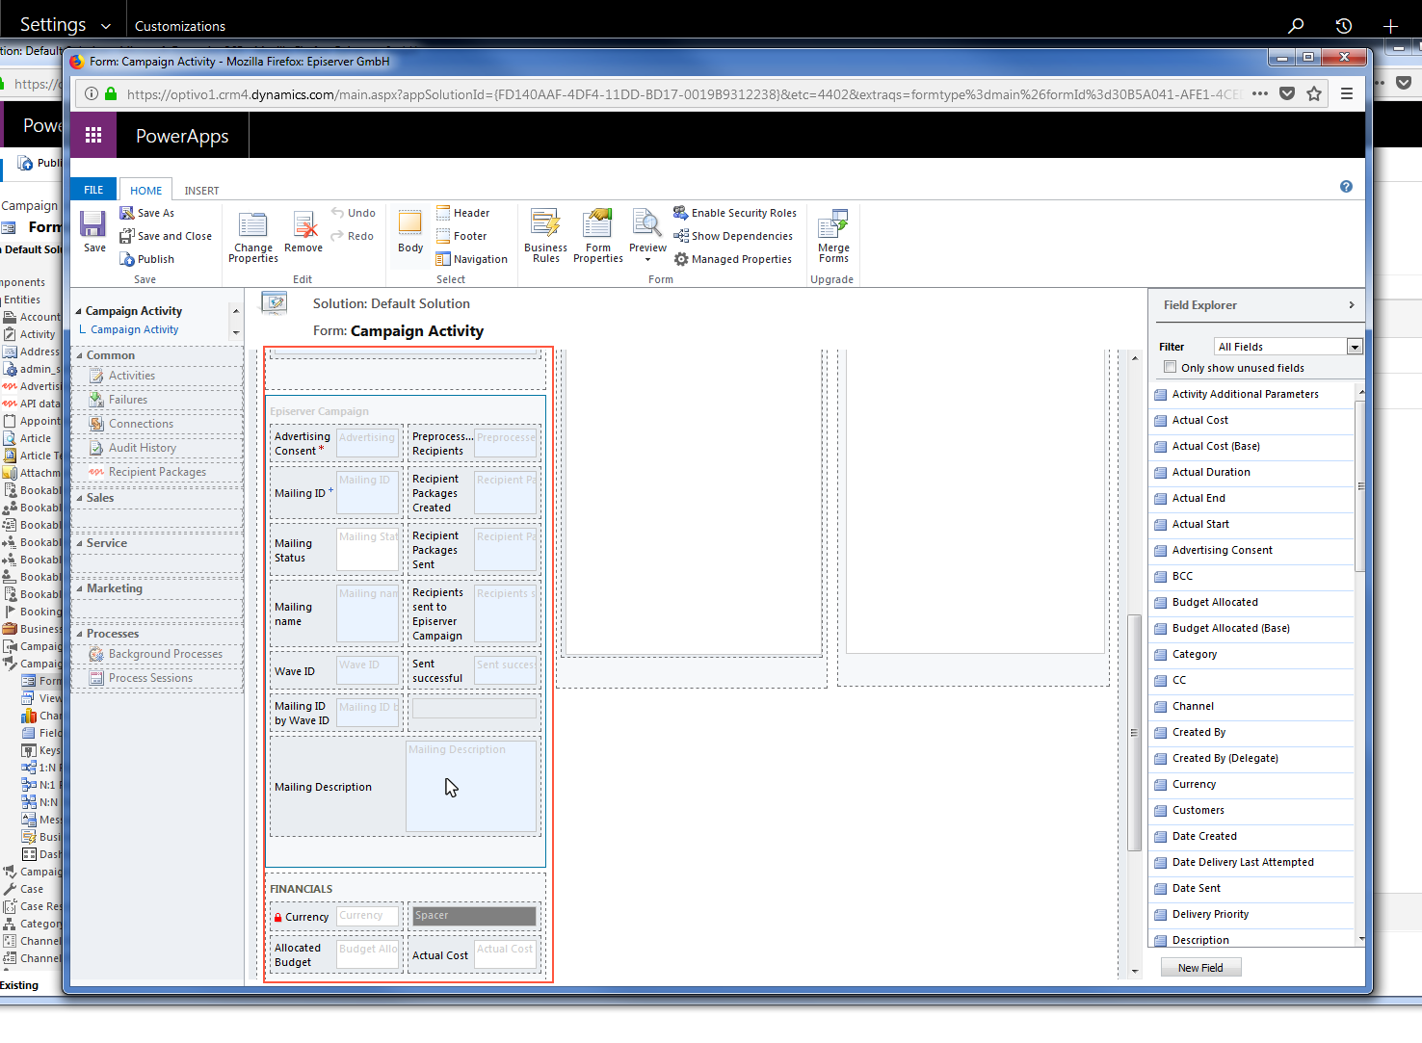Screen dimensions: 1422x1043
Task: Open Settings dropdown in background window
Action: (65, 24)
